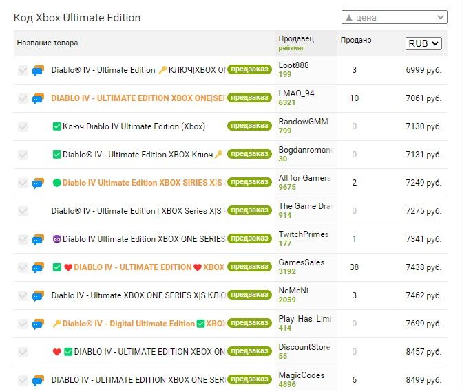Open 'Diablo IV - Ultimate XBOX ONE SERIES X|S' listing
The height and width of the screenshot is (391, 462).
(x=138, y=295)
